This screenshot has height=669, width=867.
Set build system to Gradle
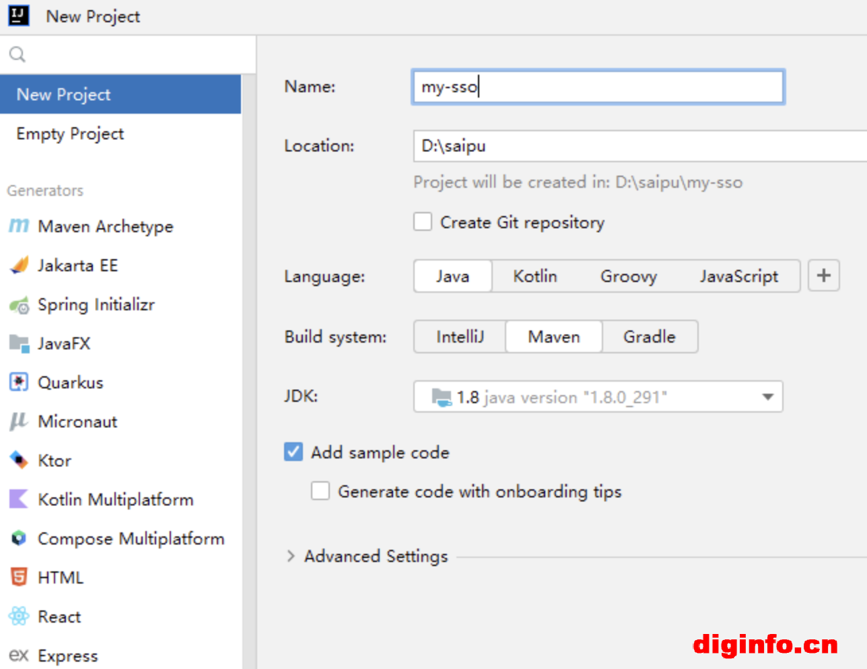coord(649,337)
